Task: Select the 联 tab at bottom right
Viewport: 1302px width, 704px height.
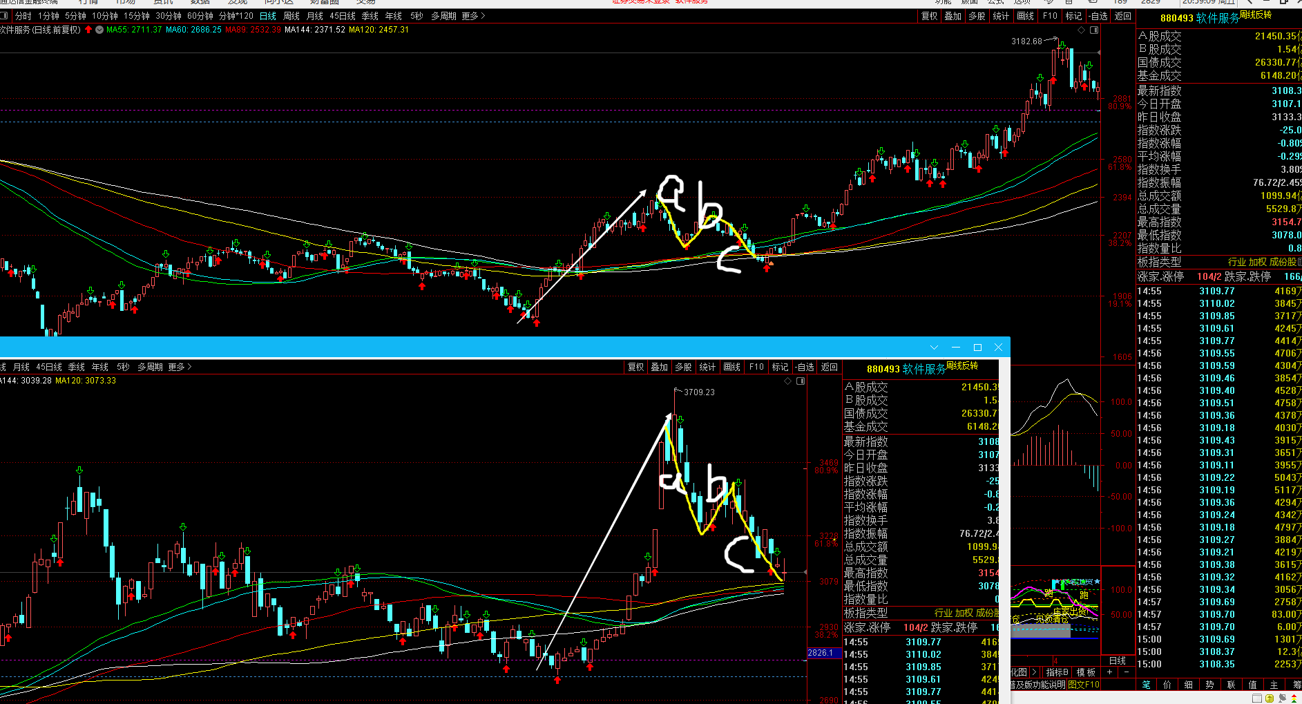Action: [1232, 685]
